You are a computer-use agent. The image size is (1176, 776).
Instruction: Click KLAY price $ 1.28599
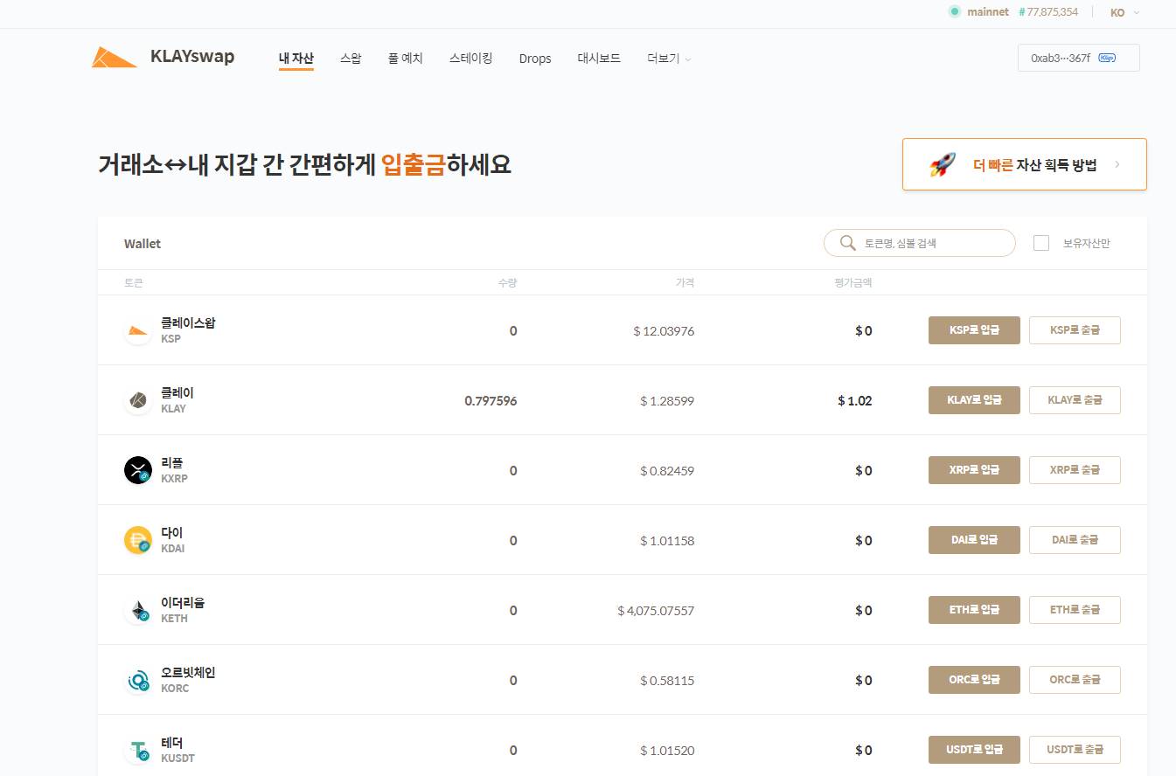click(x=667, y=401)
